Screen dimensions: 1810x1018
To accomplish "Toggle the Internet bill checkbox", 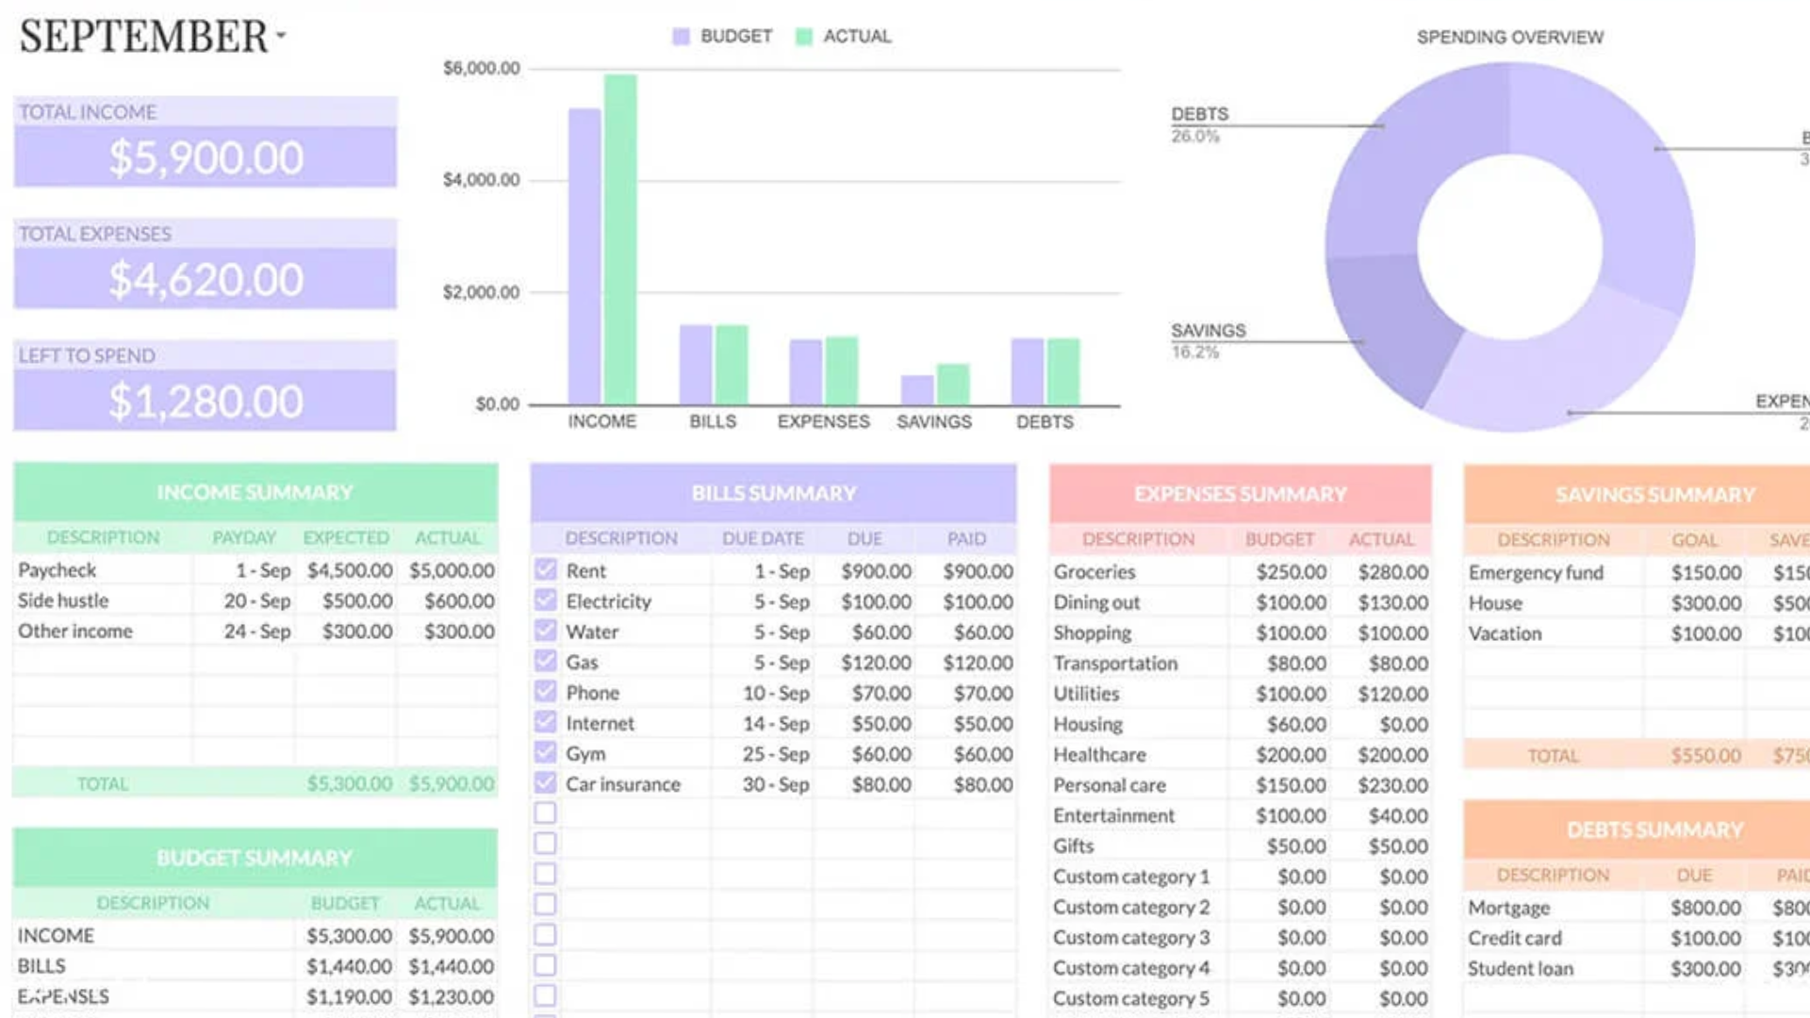I will (545, 722).
